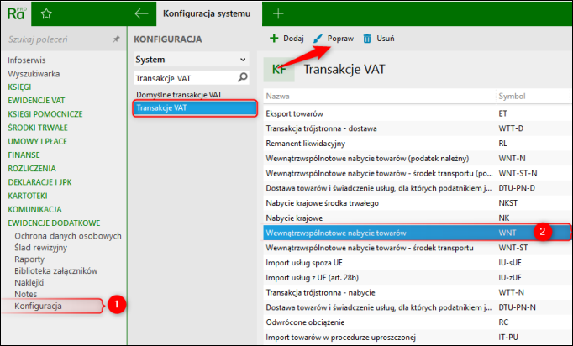Open the DEKLARACJE I JPK section
Viewport: 573px width, 346px height.
(x=39, y=182)
